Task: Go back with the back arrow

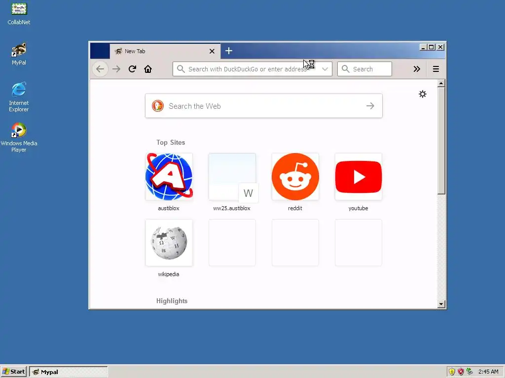Action: (x=100, y=69)
